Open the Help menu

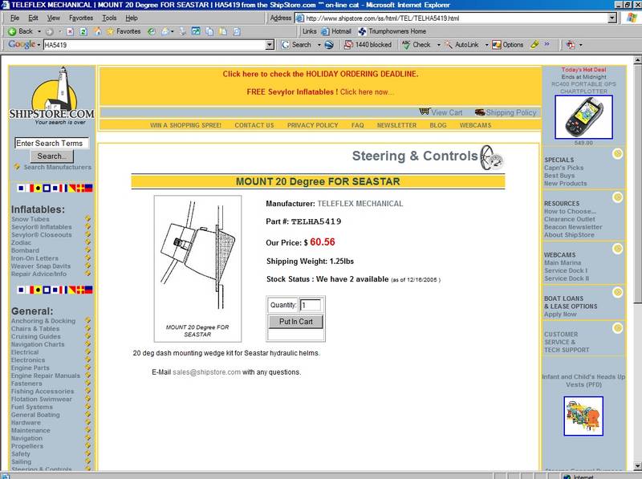tap(132, 18)
